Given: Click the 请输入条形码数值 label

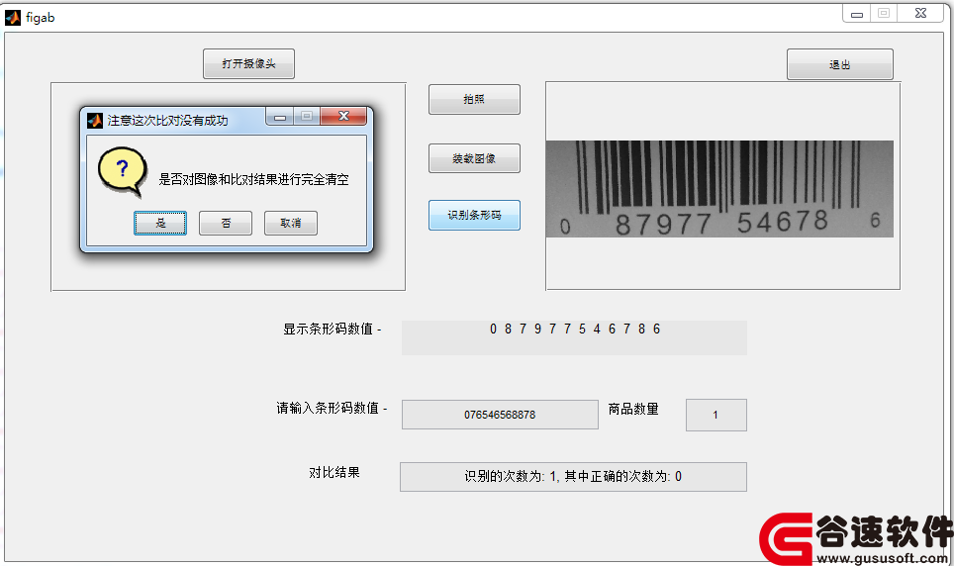Looking at the screenshot, I should point(332,408).
